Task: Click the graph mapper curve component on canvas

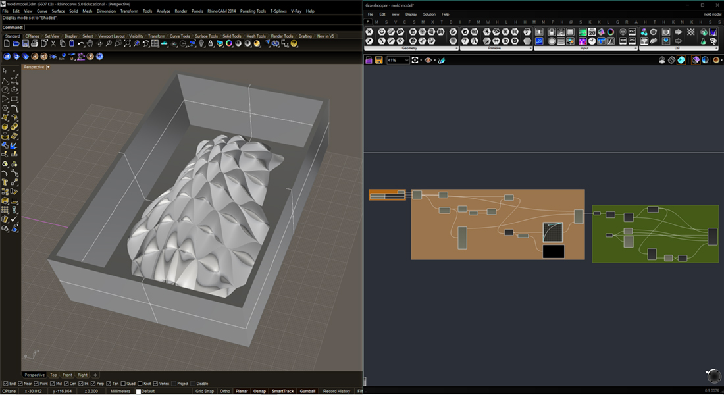Action: pyautogui.click(x=553, y=232)
